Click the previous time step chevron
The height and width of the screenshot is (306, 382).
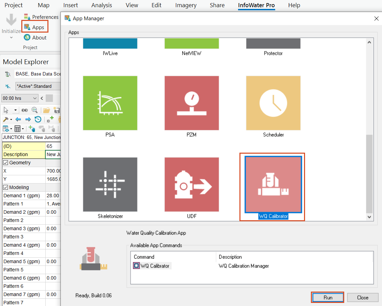click(42, 98)
